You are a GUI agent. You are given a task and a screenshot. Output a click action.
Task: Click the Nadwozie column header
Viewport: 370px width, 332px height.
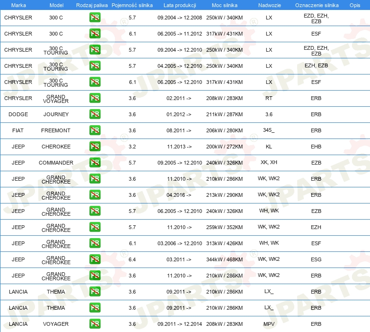(x=270, y=5)
